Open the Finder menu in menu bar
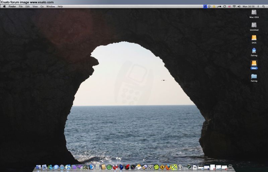 [x=12, y=6]
